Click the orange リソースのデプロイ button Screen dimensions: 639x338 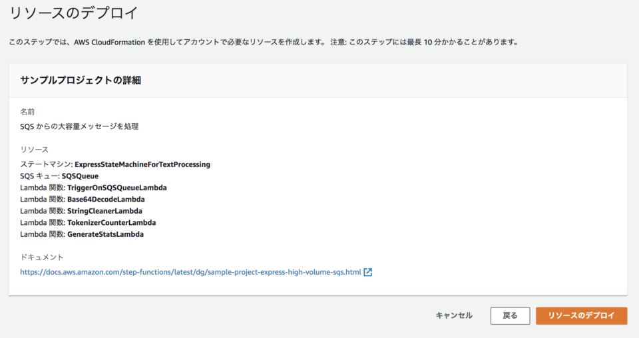coord(581,315)
